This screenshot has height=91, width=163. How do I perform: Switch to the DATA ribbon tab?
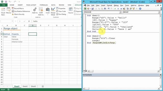[x=53, y=5]
